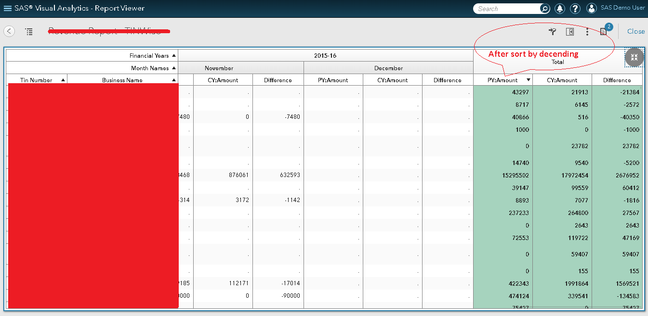Click the maximize crosstab icon on the table corner
The height and width of the screenshot is (316, 648).
tap(634, 57)
